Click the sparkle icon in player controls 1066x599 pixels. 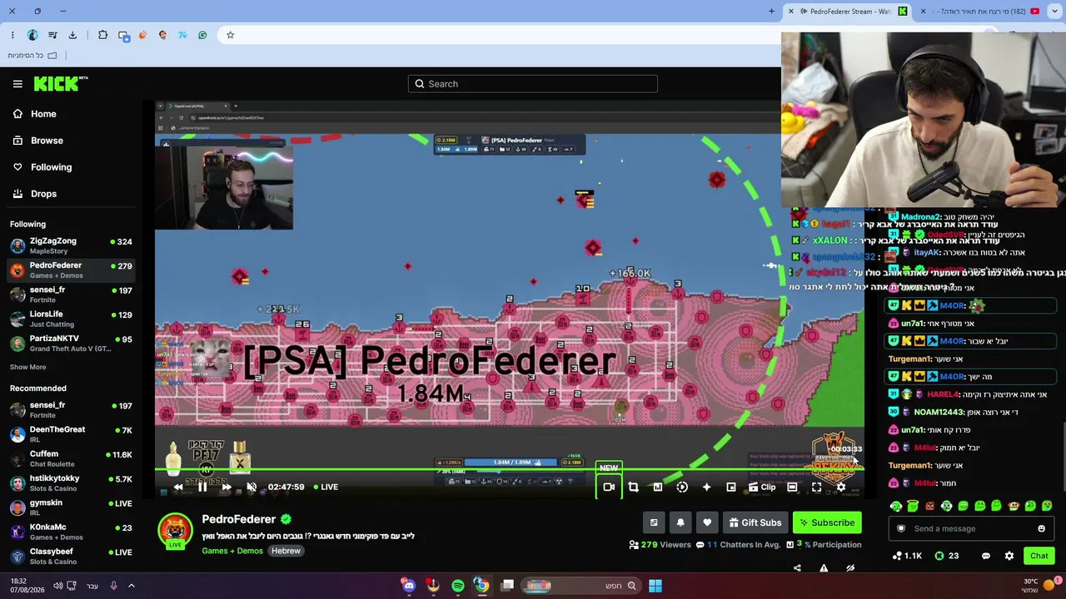point(706,487)
